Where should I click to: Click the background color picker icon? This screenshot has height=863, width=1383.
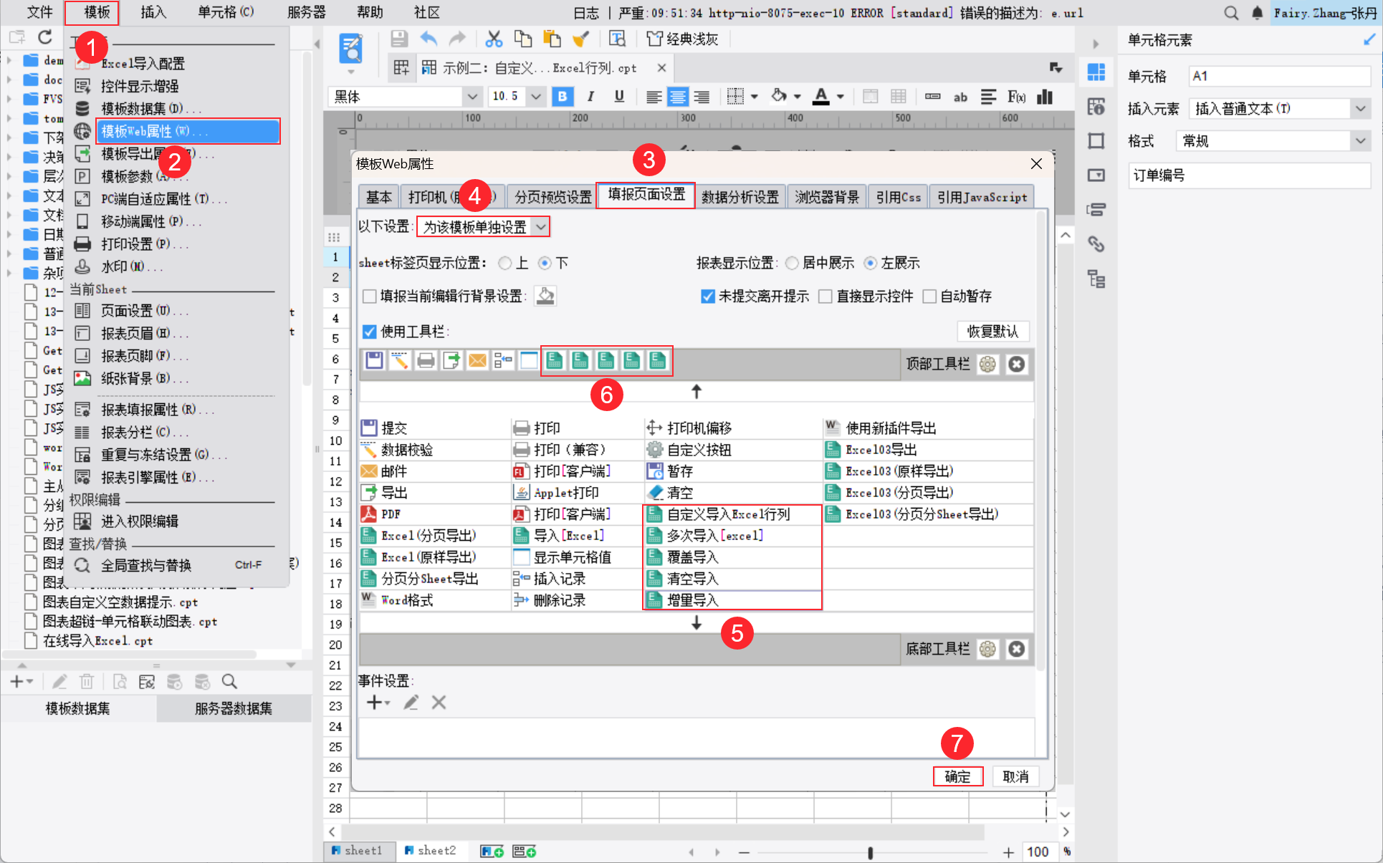click(x=545, y=296)
